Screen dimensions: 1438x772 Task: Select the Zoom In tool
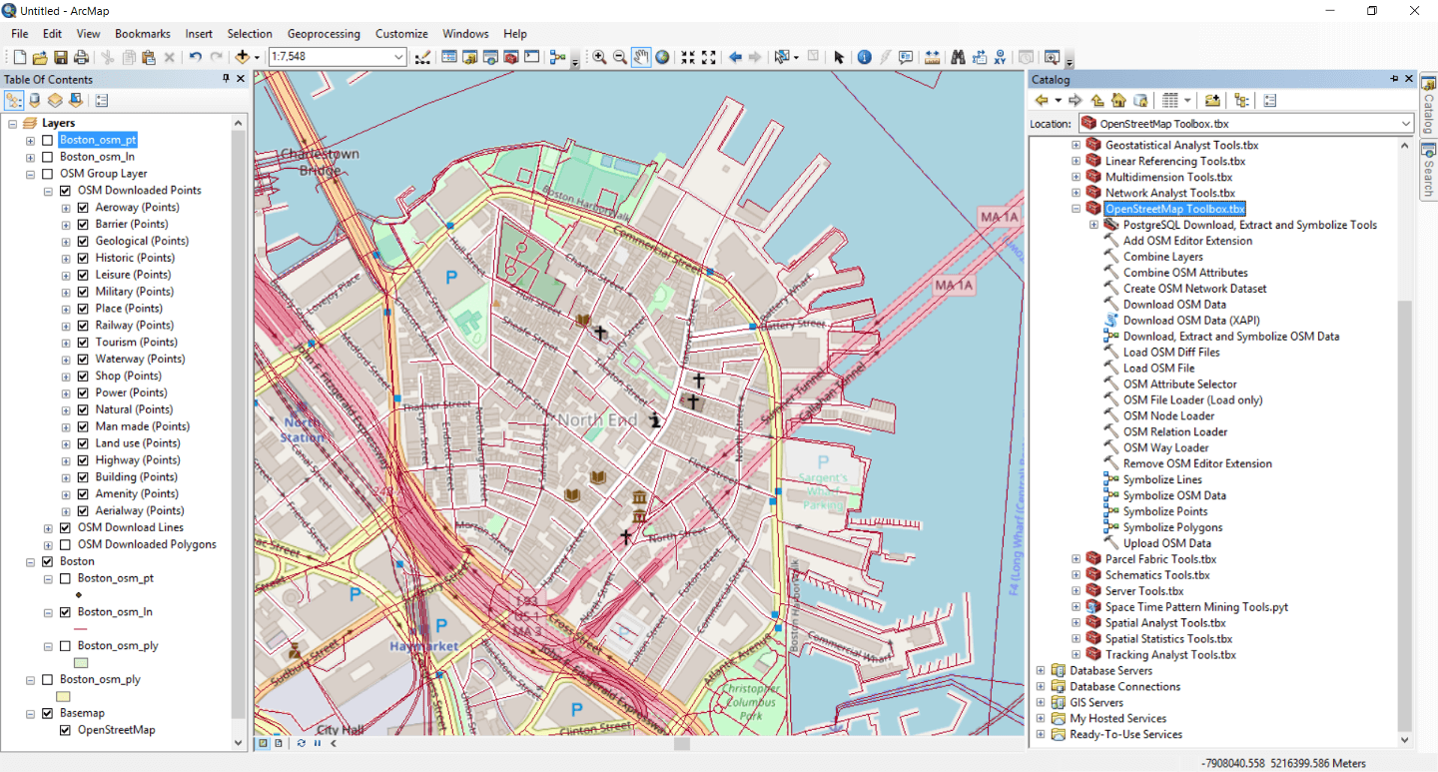tap(599, 58)
